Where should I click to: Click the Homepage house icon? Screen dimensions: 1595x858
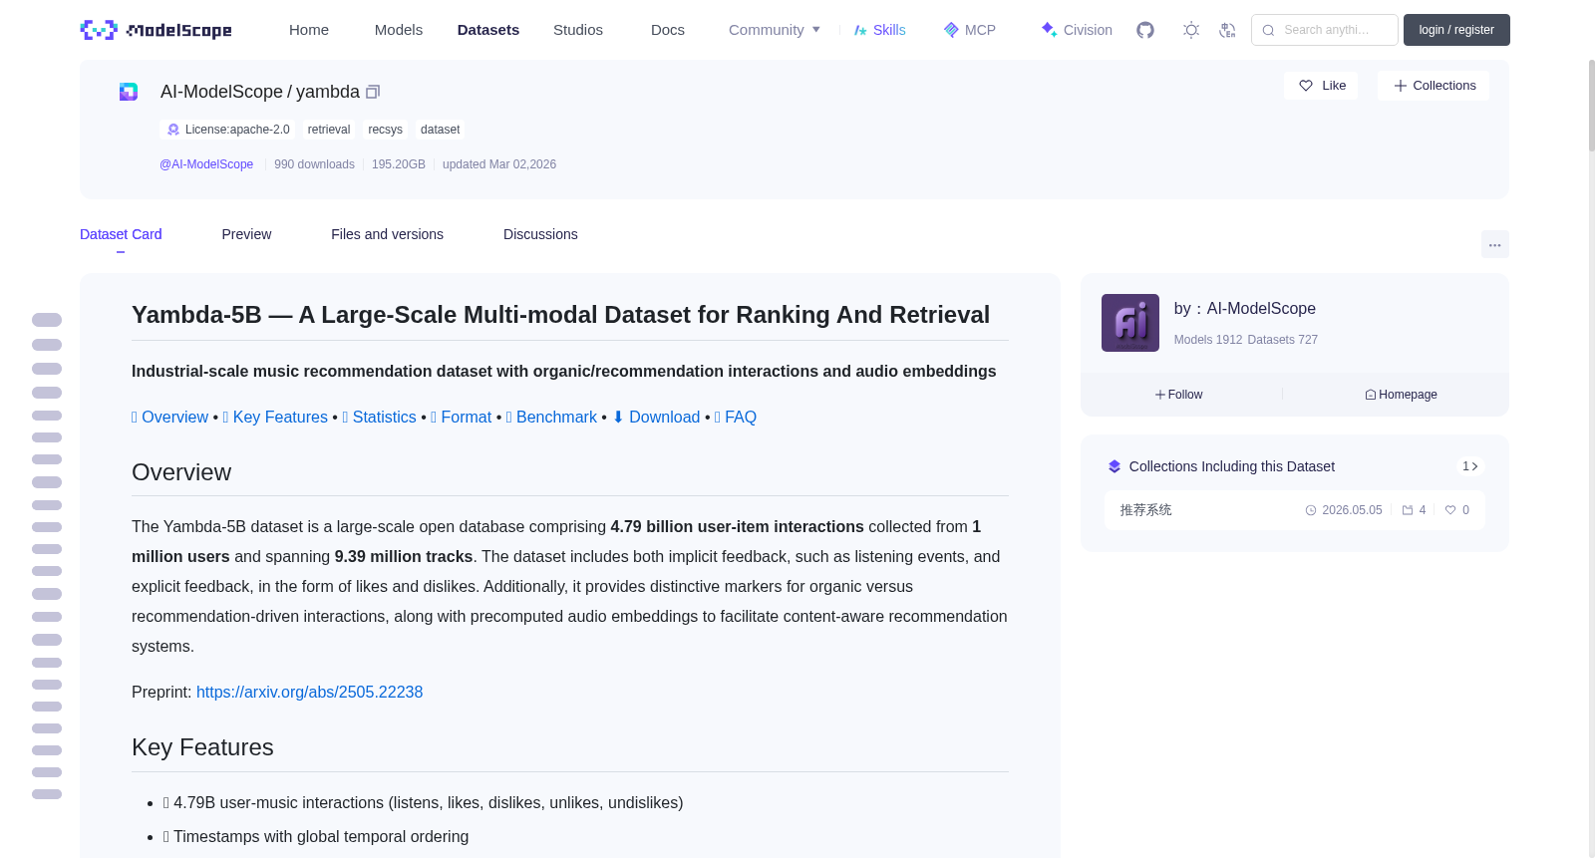pos(1371,395)
